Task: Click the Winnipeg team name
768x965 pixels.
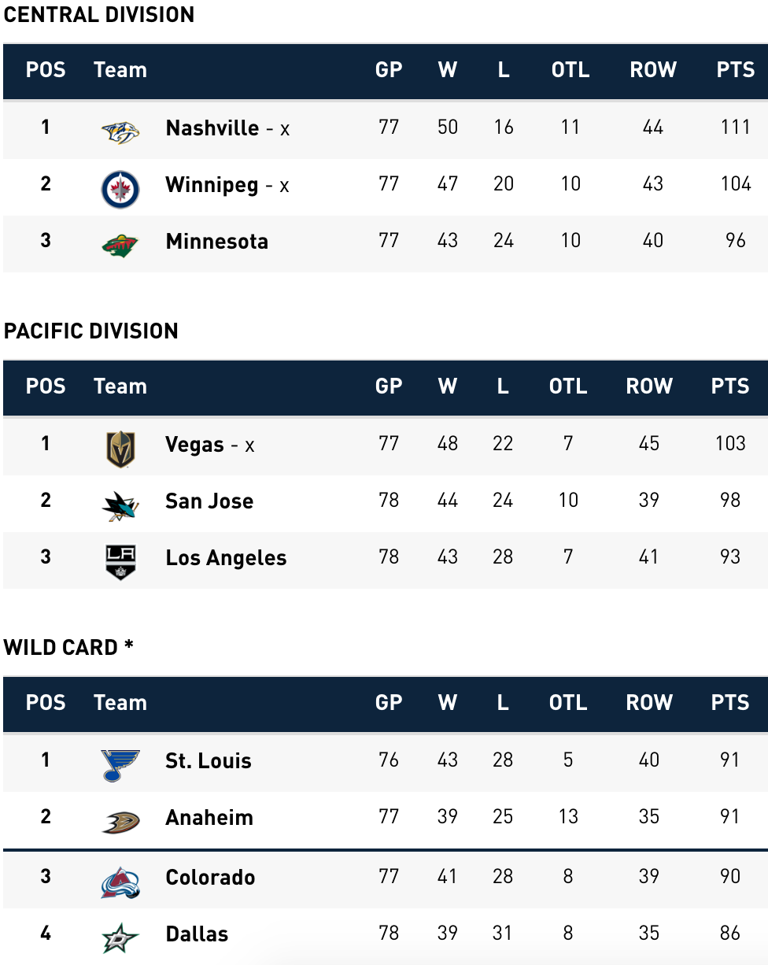Action: coord(212,184)
